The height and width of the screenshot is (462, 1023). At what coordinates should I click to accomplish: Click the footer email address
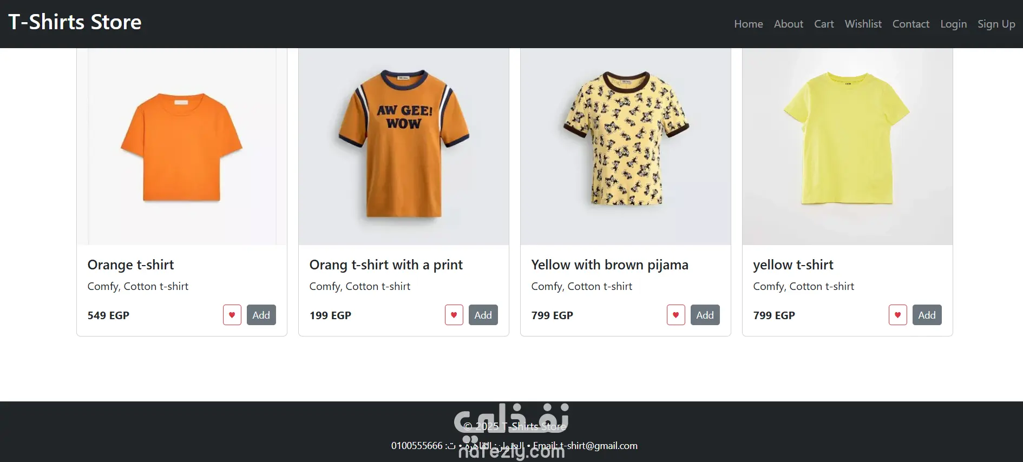point(599,446)
